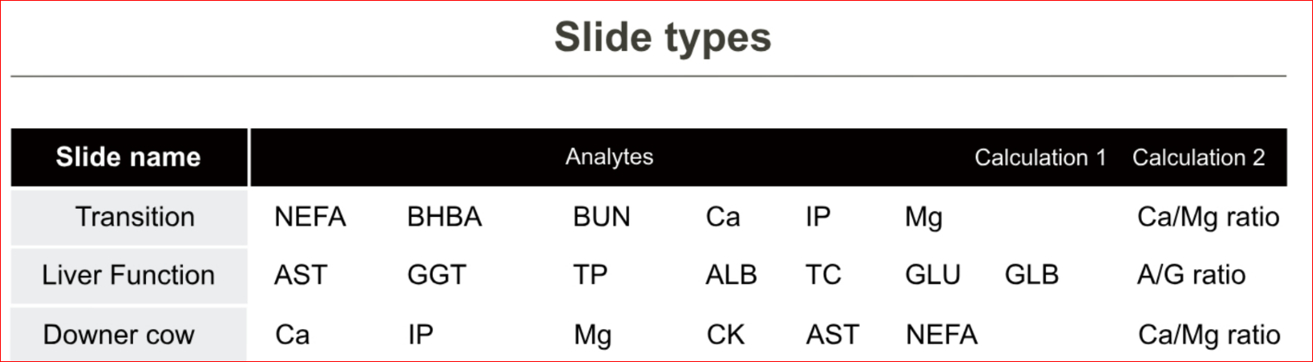Screen dimensions: 1313x362
Task: Click the ALB analyte cell
Action: point(731,276)
